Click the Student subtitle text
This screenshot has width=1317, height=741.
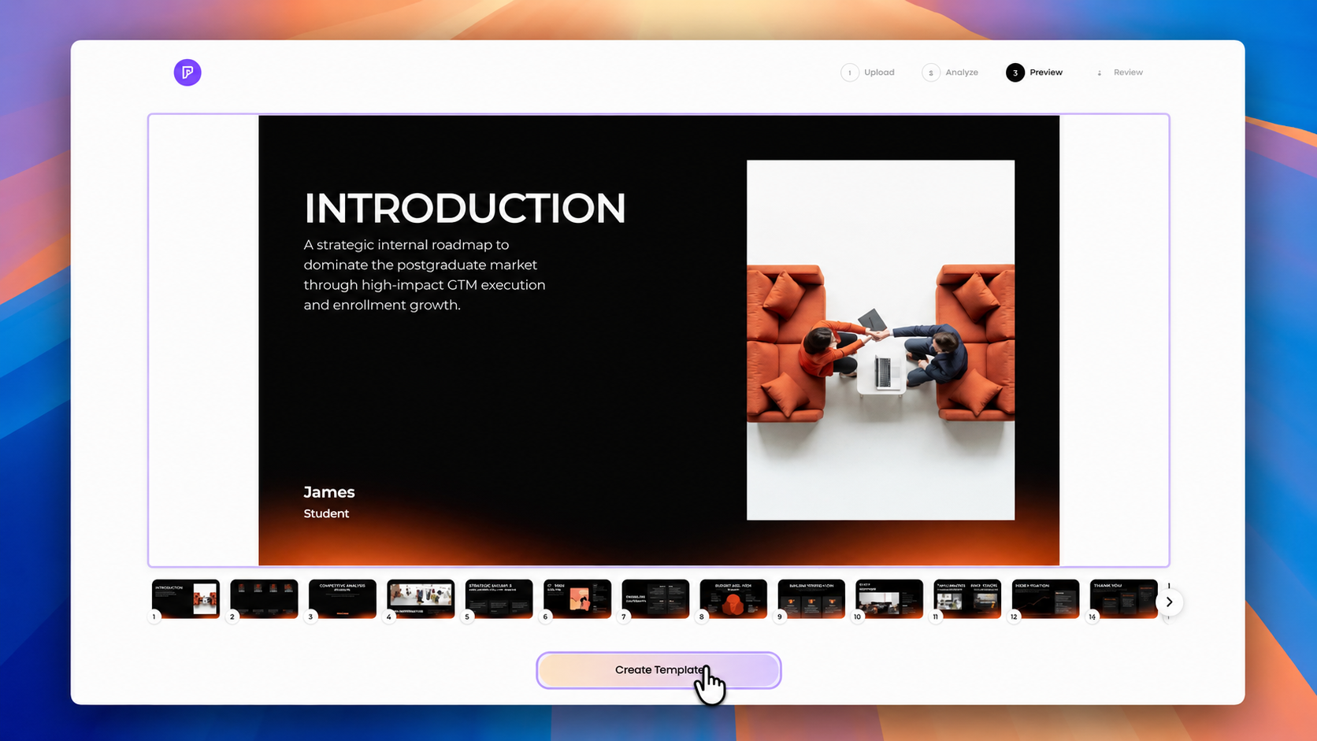click(x=326, y=513)
